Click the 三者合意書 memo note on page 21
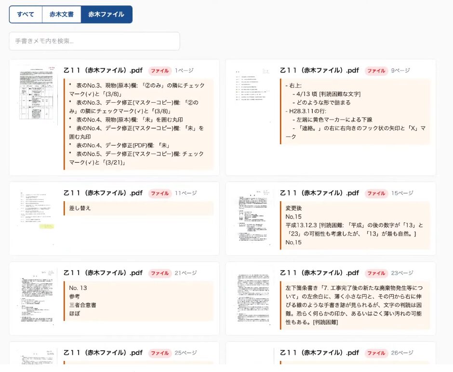Screen dimensions: 453x372 pyautogui.click(x=138, y=301)
